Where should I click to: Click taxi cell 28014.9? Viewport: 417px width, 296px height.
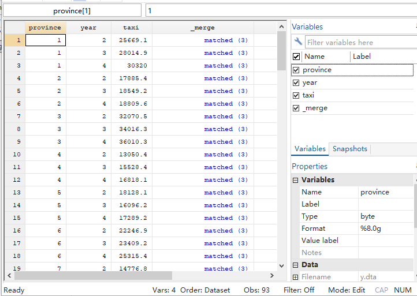tap(132, 53)
